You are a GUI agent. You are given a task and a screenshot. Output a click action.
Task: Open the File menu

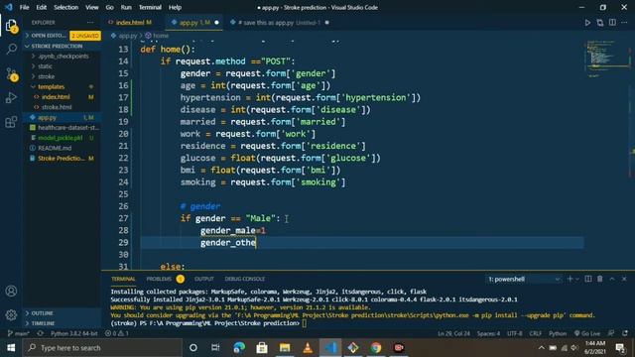pyautogui.click(x=24, y=7)
